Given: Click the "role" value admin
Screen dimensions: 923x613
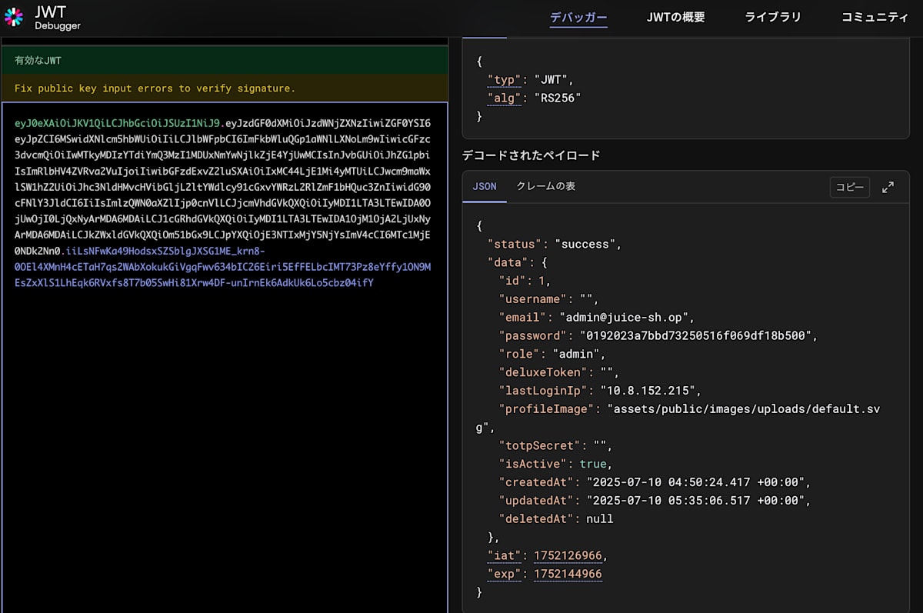Looking at the screenshot, I should (x=575, y=354).
